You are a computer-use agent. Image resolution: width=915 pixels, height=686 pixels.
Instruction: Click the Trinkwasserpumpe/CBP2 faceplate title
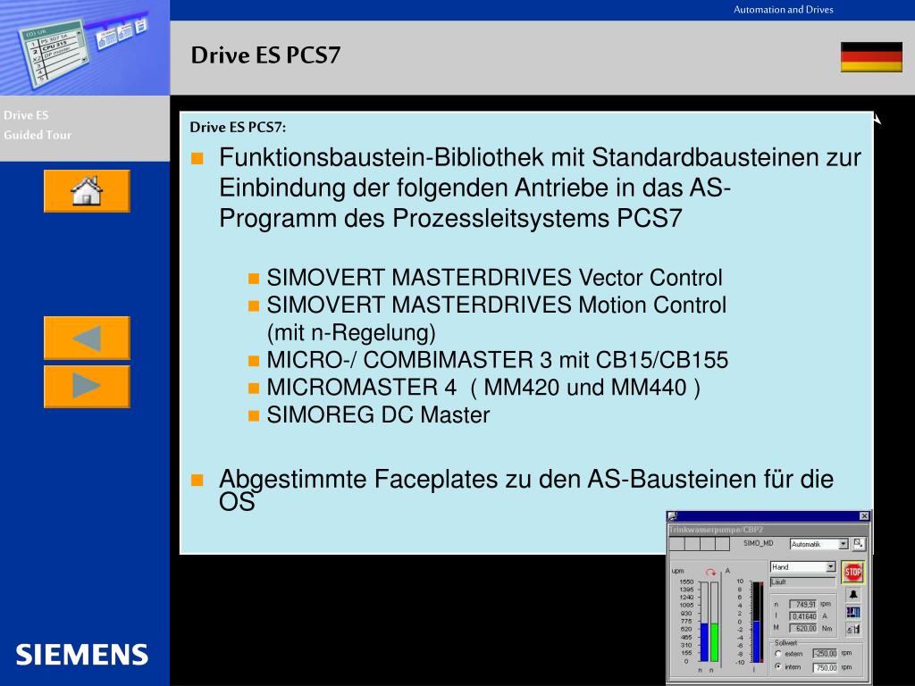pyautogui.click(x=716, y=530)
